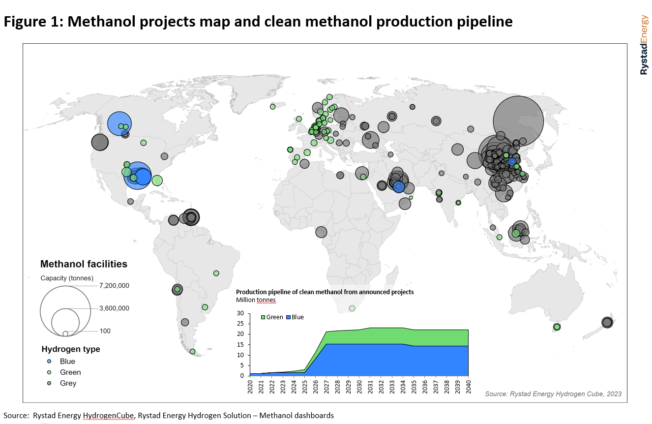Viewport: 652px width, 424px height.
Task: Click the '25' y-axis value
Action: point(240,324)
